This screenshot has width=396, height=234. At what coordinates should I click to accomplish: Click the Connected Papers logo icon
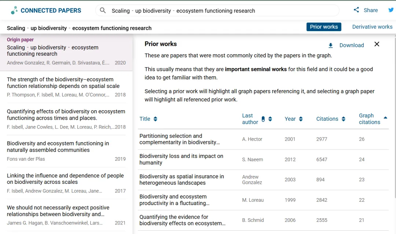(x=14, y=10)
